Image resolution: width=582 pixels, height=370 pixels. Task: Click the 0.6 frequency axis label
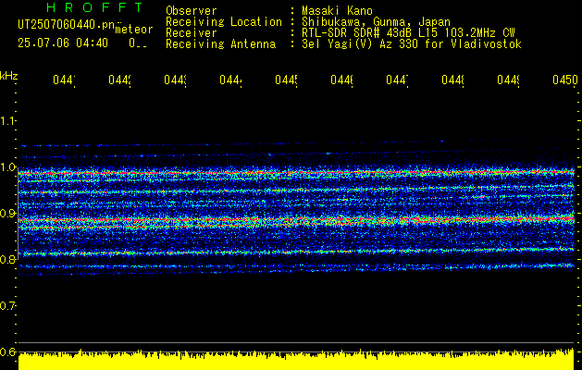pyautogui.click(x=7, y=352)
